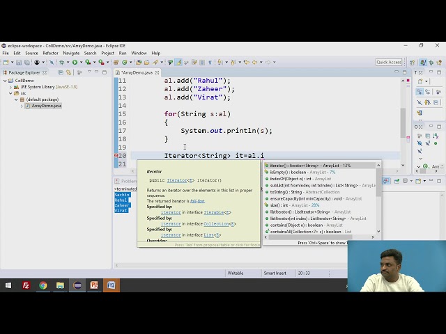The image size is (446, 334).
Task: Click the Search flashlight toolbar icon
Action: pos(155,62)
